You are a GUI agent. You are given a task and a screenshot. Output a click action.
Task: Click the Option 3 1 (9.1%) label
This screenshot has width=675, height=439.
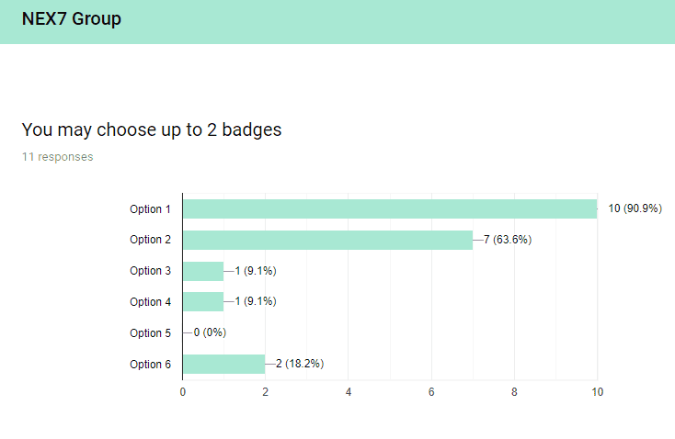click(256, 271)
